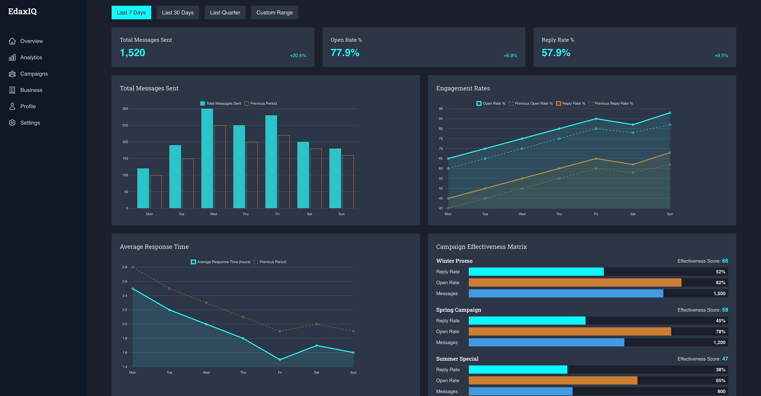The image size is (761, 396).
Task: Click the Effectiveness Score: 66 text
Action: 703,261
